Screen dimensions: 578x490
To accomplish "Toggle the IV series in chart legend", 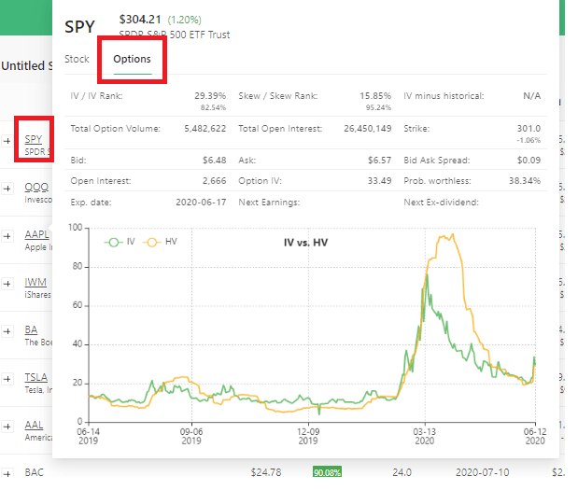I will coord(120,242).
